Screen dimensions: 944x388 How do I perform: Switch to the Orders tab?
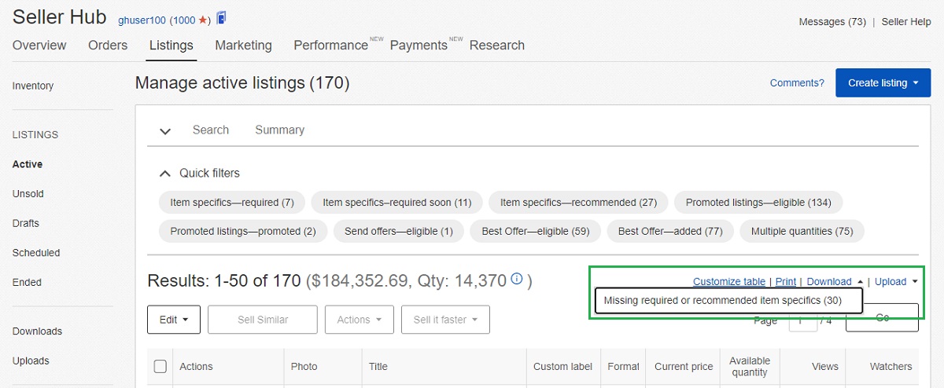108,46
